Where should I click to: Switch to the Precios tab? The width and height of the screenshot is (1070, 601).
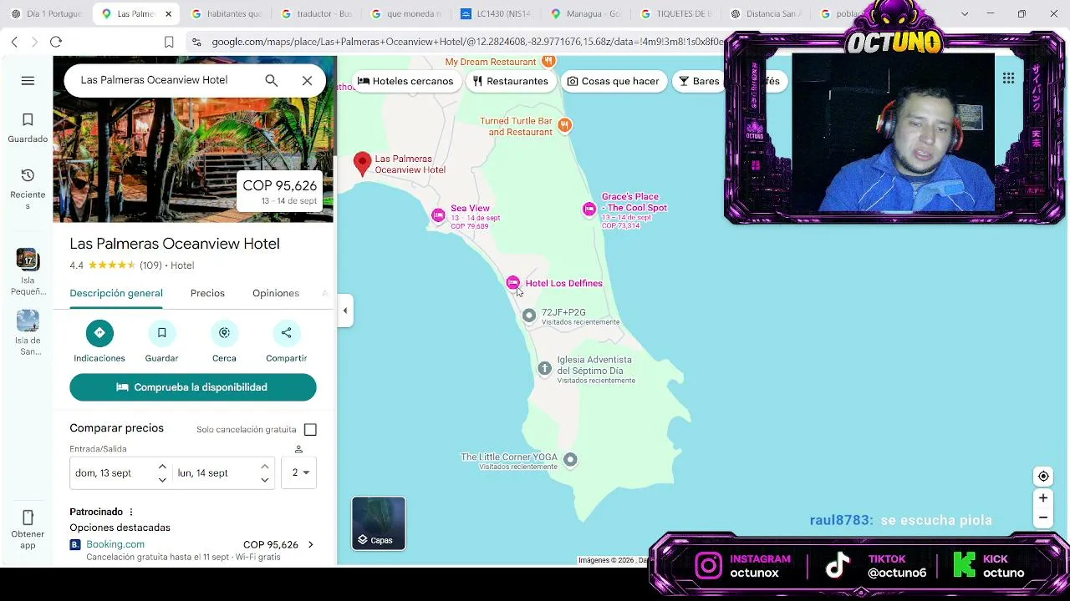click(x=207, y=293)
